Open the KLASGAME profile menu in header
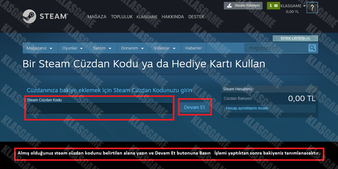The height and width of the screenshot is (169, 338). pyautogui.click(x=147, y=17)
